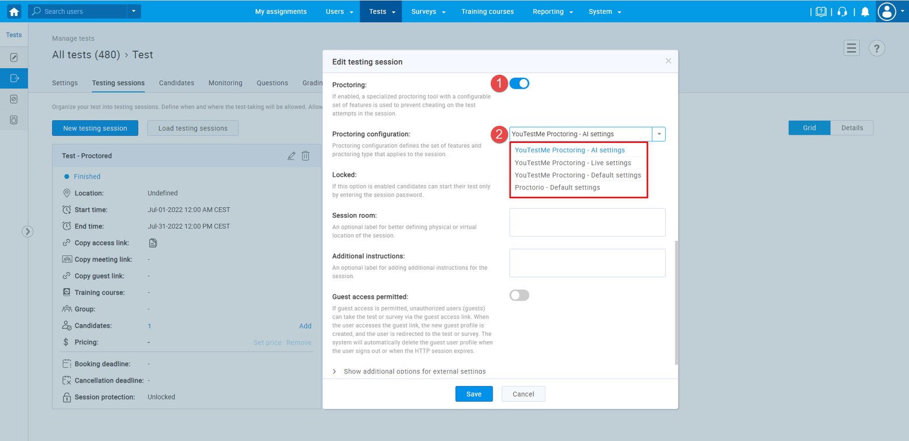Switch to the Candidates tab
This screenshot has height=441, width=909.
pyautogui.click(x=176, y=83)
